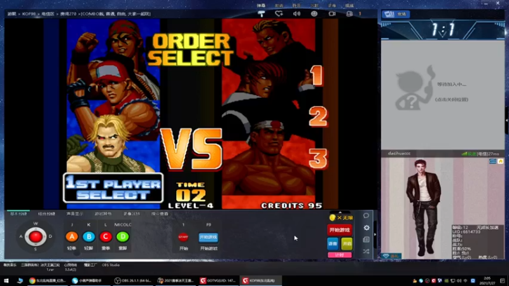Click the dacihuaccc player avatar image
Screen dimensions: 509x286
(x=422, y=208)
